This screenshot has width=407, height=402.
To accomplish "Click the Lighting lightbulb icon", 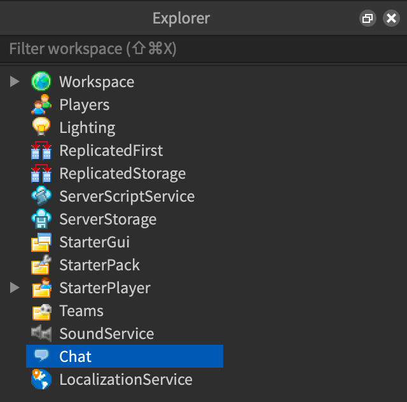I will coord(41,128).
